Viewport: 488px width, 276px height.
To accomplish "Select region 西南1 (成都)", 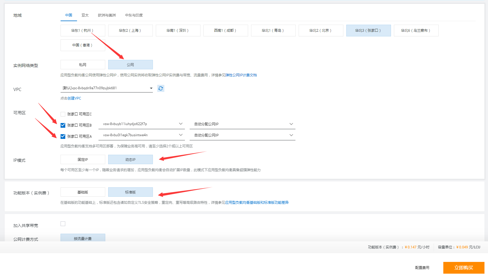I will coord(226,31).
